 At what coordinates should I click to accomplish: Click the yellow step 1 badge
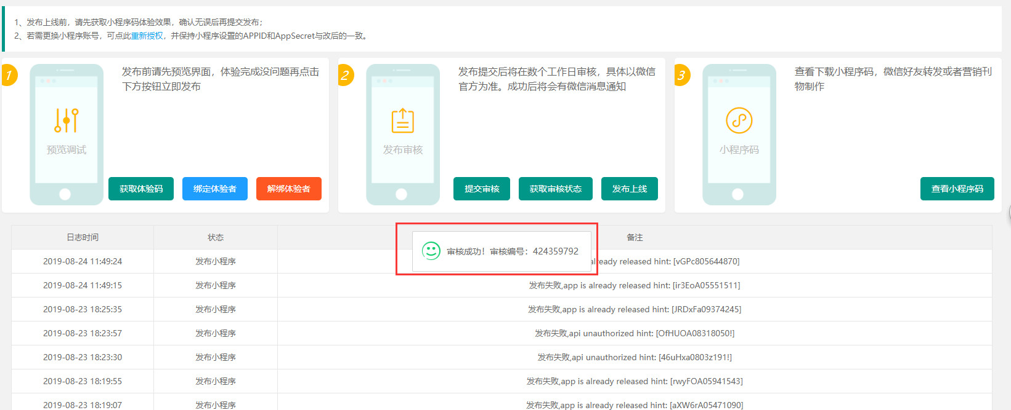9,76
